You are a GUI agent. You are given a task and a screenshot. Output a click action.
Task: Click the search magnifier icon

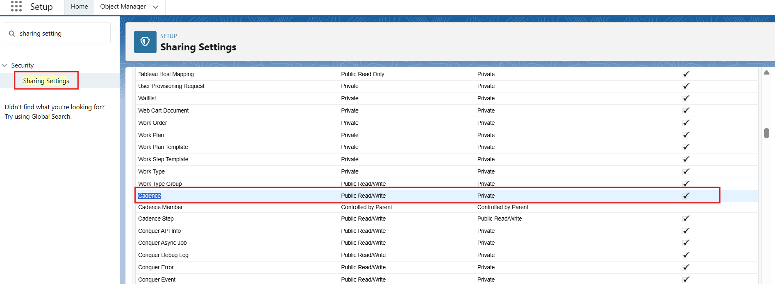pyautogui.click(x=12, y=34)
